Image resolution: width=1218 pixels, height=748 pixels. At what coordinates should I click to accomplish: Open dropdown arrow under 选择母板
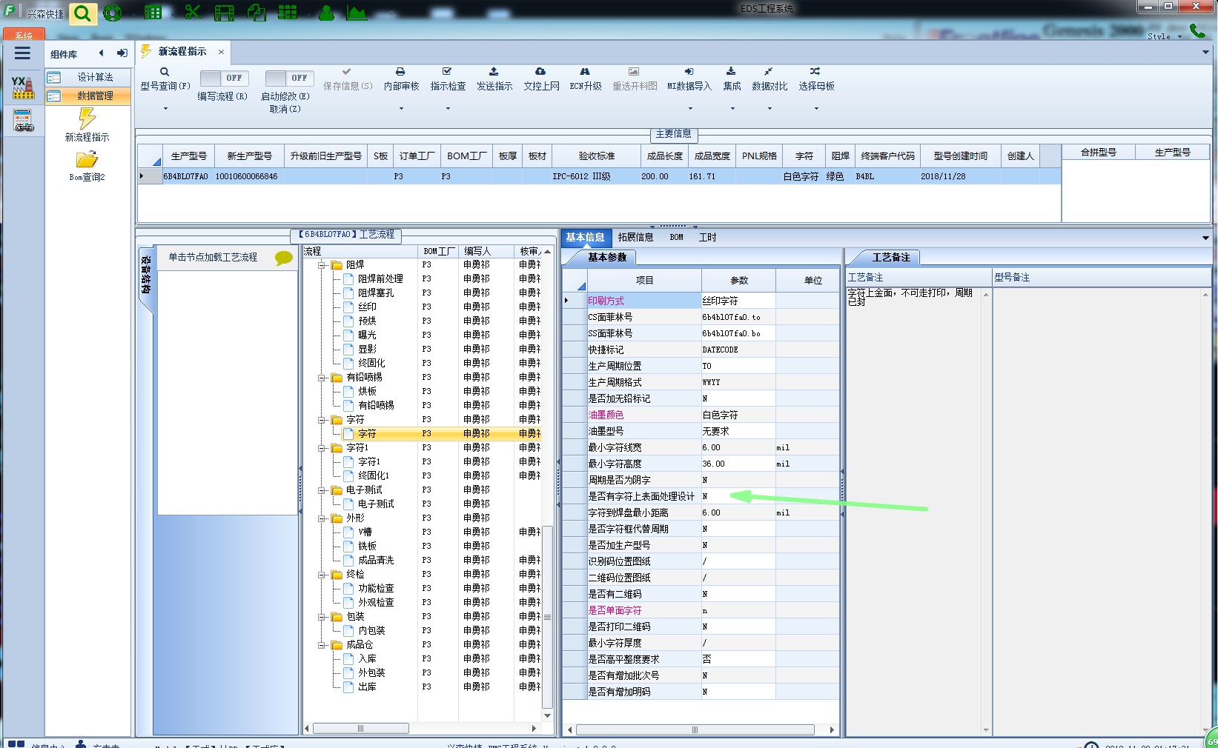pos(816,109)
